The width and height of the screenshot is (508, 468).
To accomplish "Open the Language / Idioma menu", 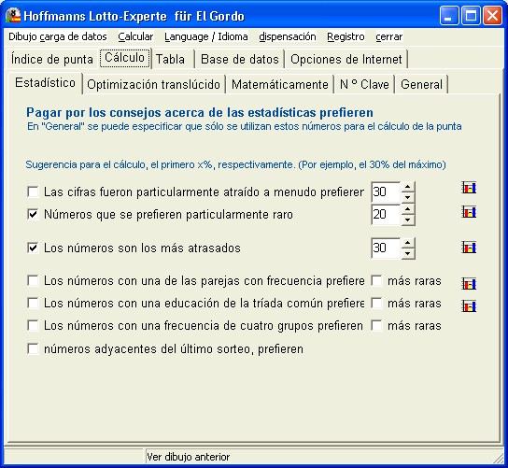I will click(206, 36).
